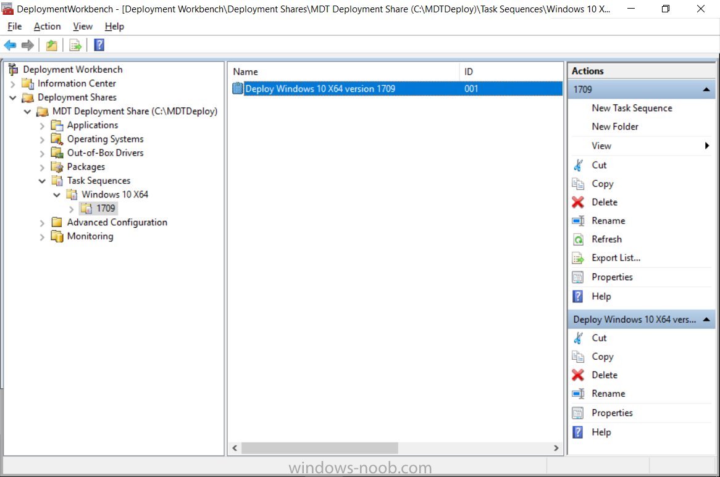Click the green Refresh icon
The width and height of the screenshot is (720, 477).
point(578,239)
